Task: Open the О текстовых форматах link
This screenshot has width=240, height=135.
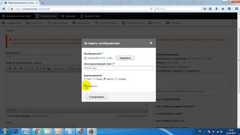Action: pyautogui.click(x=130, y=116)
